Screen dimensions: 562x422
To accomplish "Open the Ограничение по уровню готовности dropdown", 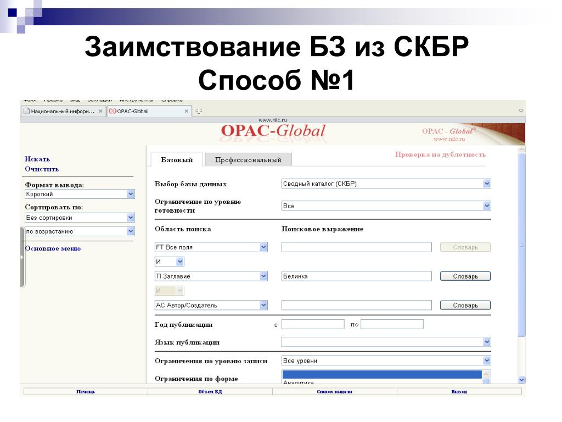I will 386,206.
